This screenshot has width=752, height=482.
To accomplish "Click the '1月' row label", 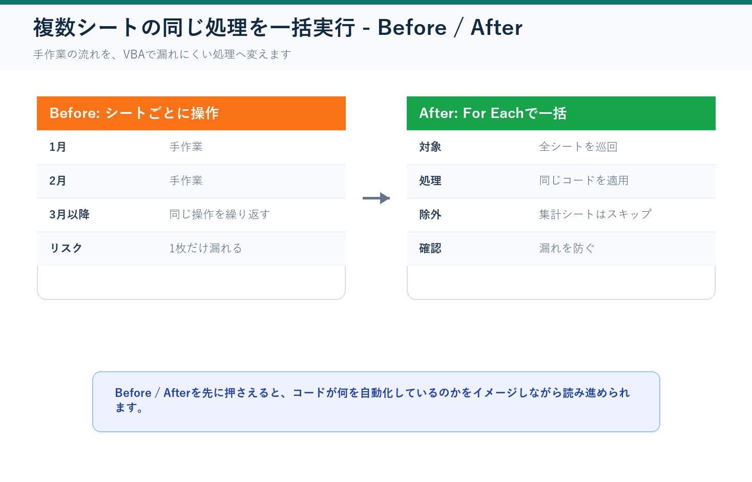I will (58, 147).
